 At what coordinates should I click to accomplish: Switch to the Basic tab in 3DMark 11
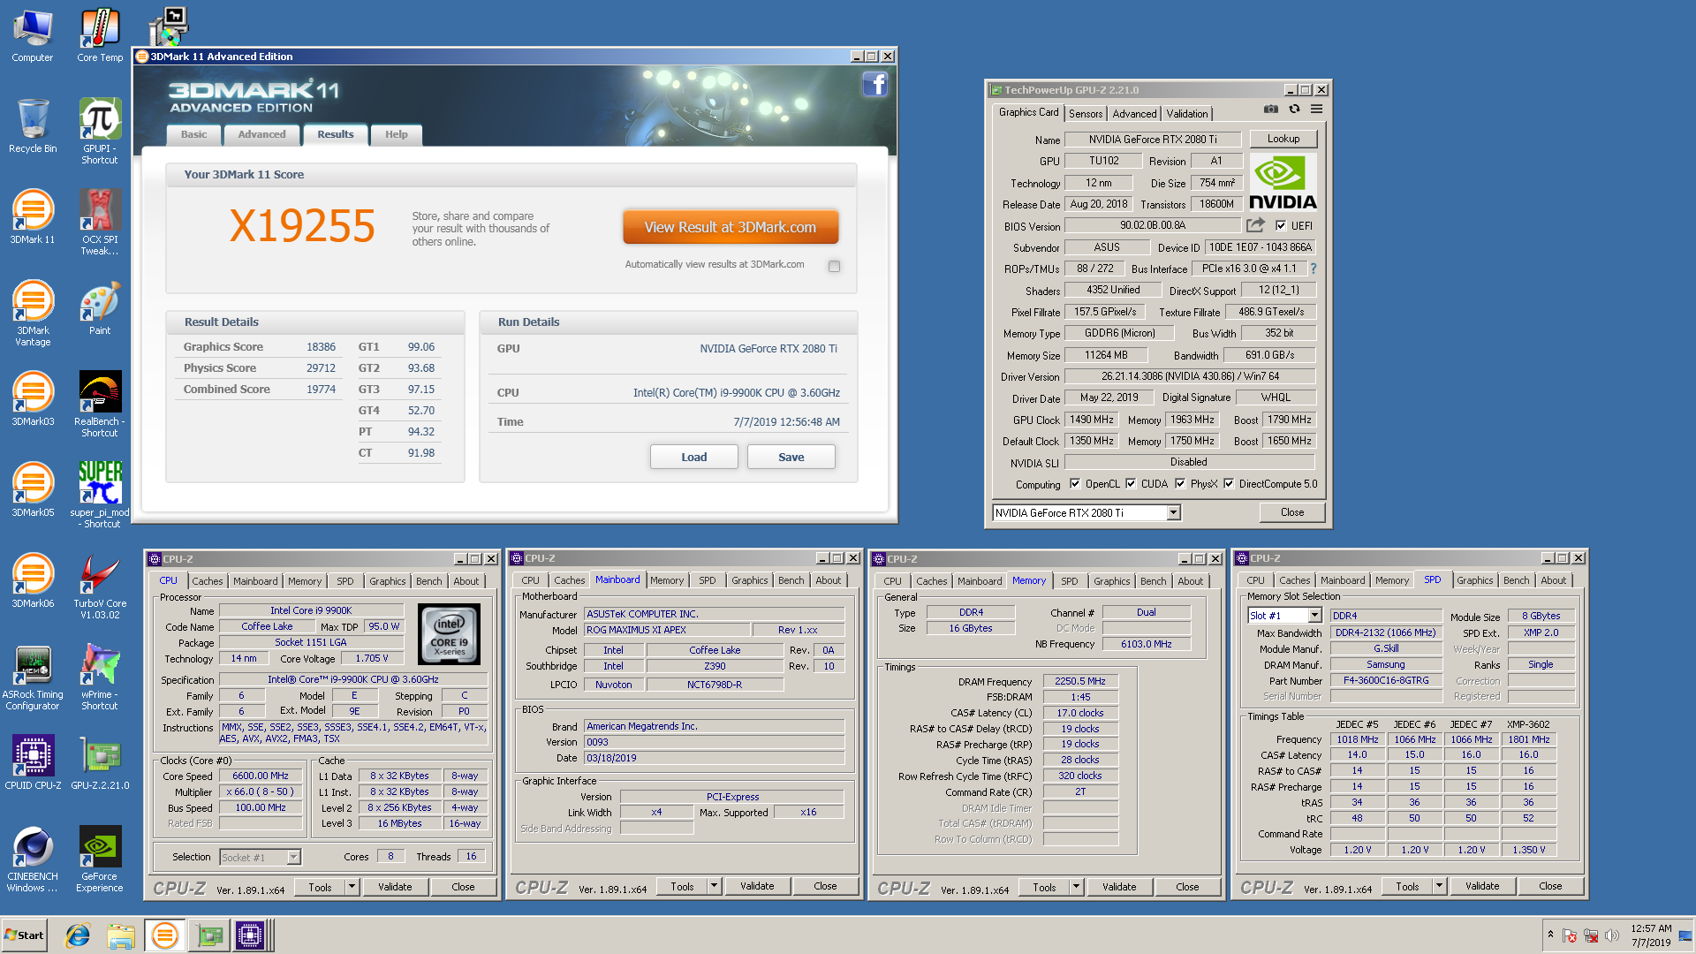coord(194,134)
